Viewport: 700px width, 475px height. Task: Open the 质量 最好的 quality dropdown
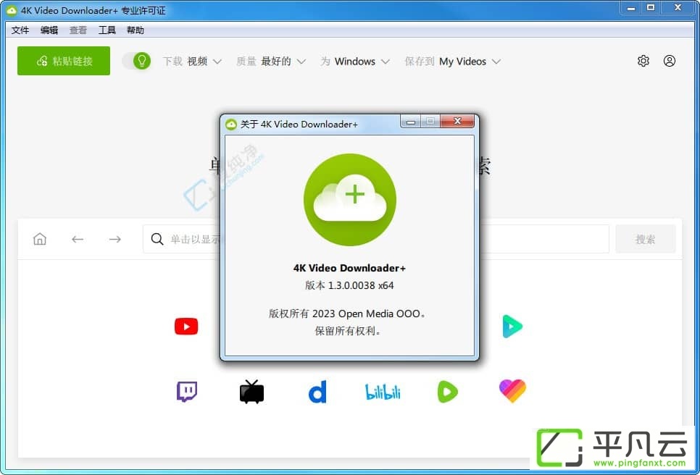click(271, 61)
